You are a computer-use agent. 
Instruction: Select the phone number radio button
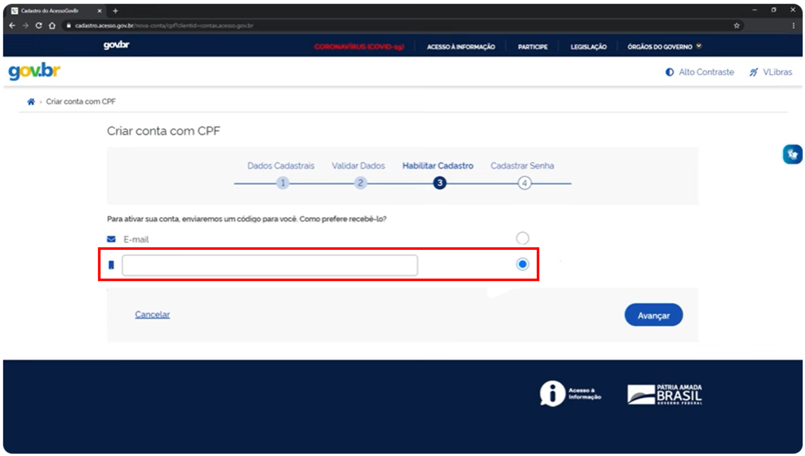pyautogui.click(x=522, y=264)
